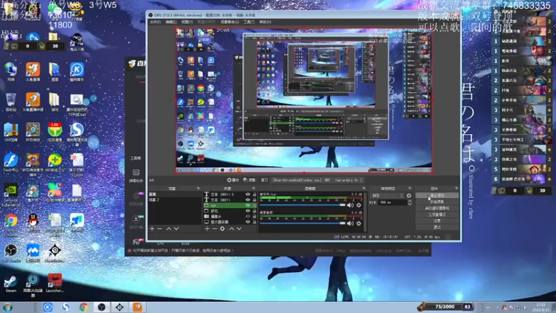Click transition duration stepper arrows

click(x=409, y=202)
